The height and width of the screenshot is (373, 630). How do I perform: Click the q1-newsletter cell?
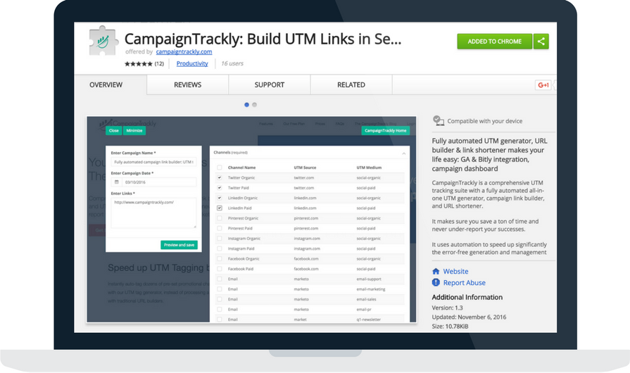tap(368, 320)
